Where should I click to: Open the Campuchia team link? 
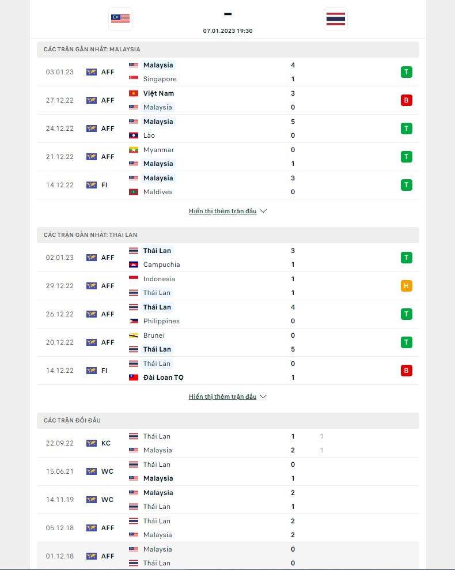point(161,265)
